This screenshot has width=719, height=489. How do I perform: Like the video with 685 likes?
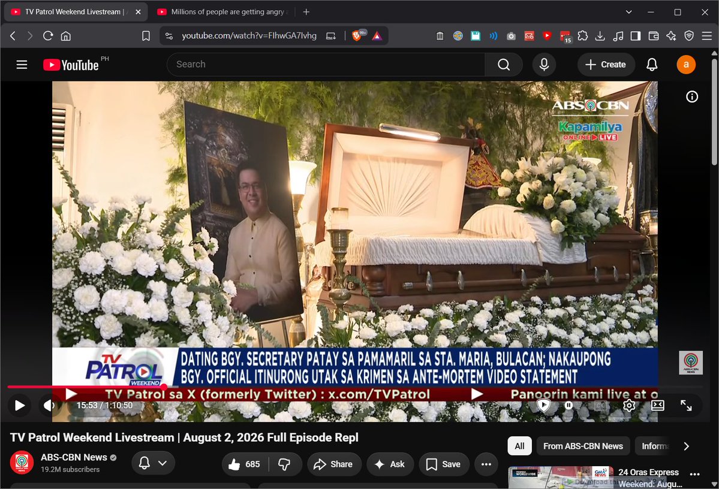(x=245, y=464)
